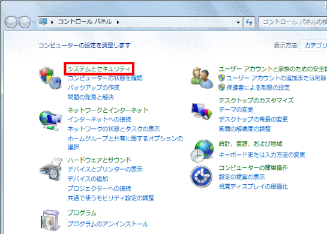
Task: Open デバイスの追加 link
Action: point(88,179)
